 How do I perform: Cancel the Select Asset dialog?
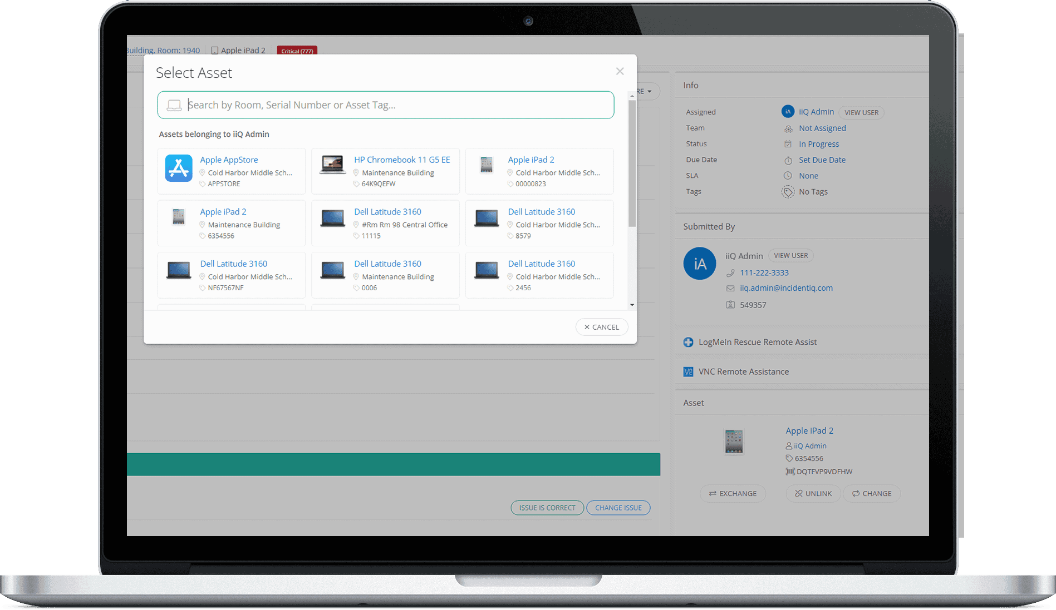click(x=602, y=327)
